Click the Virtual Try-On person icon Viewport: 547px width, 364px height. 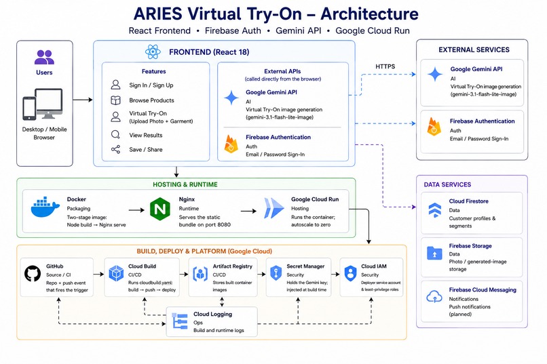click(115, 117)
